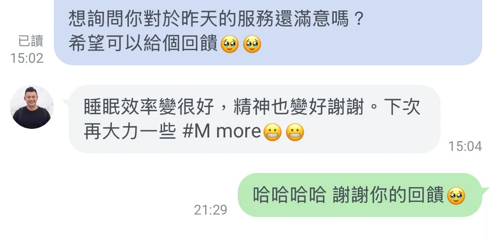The image size is (492, 237).
Task: Click text 再大力一些 in gray bubble
Action: (130, 132)
